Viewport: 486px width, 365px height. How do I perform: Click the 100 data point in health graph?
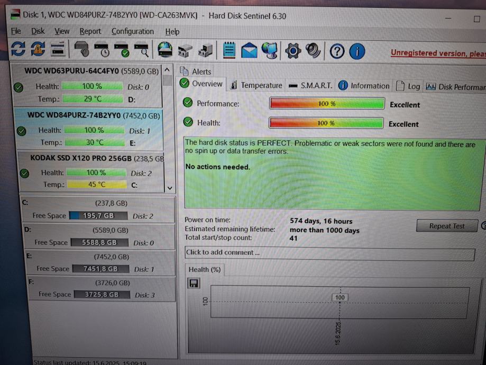340,297
